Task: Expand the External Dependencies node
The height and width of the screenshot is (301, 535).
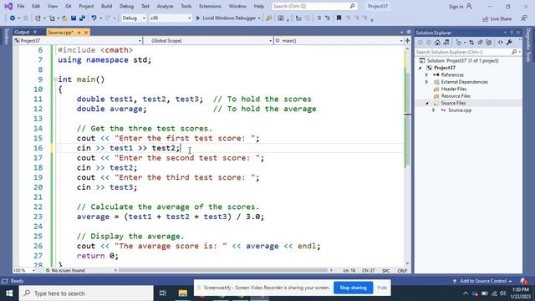Action: pyautogui.click(x=426, y=82)
